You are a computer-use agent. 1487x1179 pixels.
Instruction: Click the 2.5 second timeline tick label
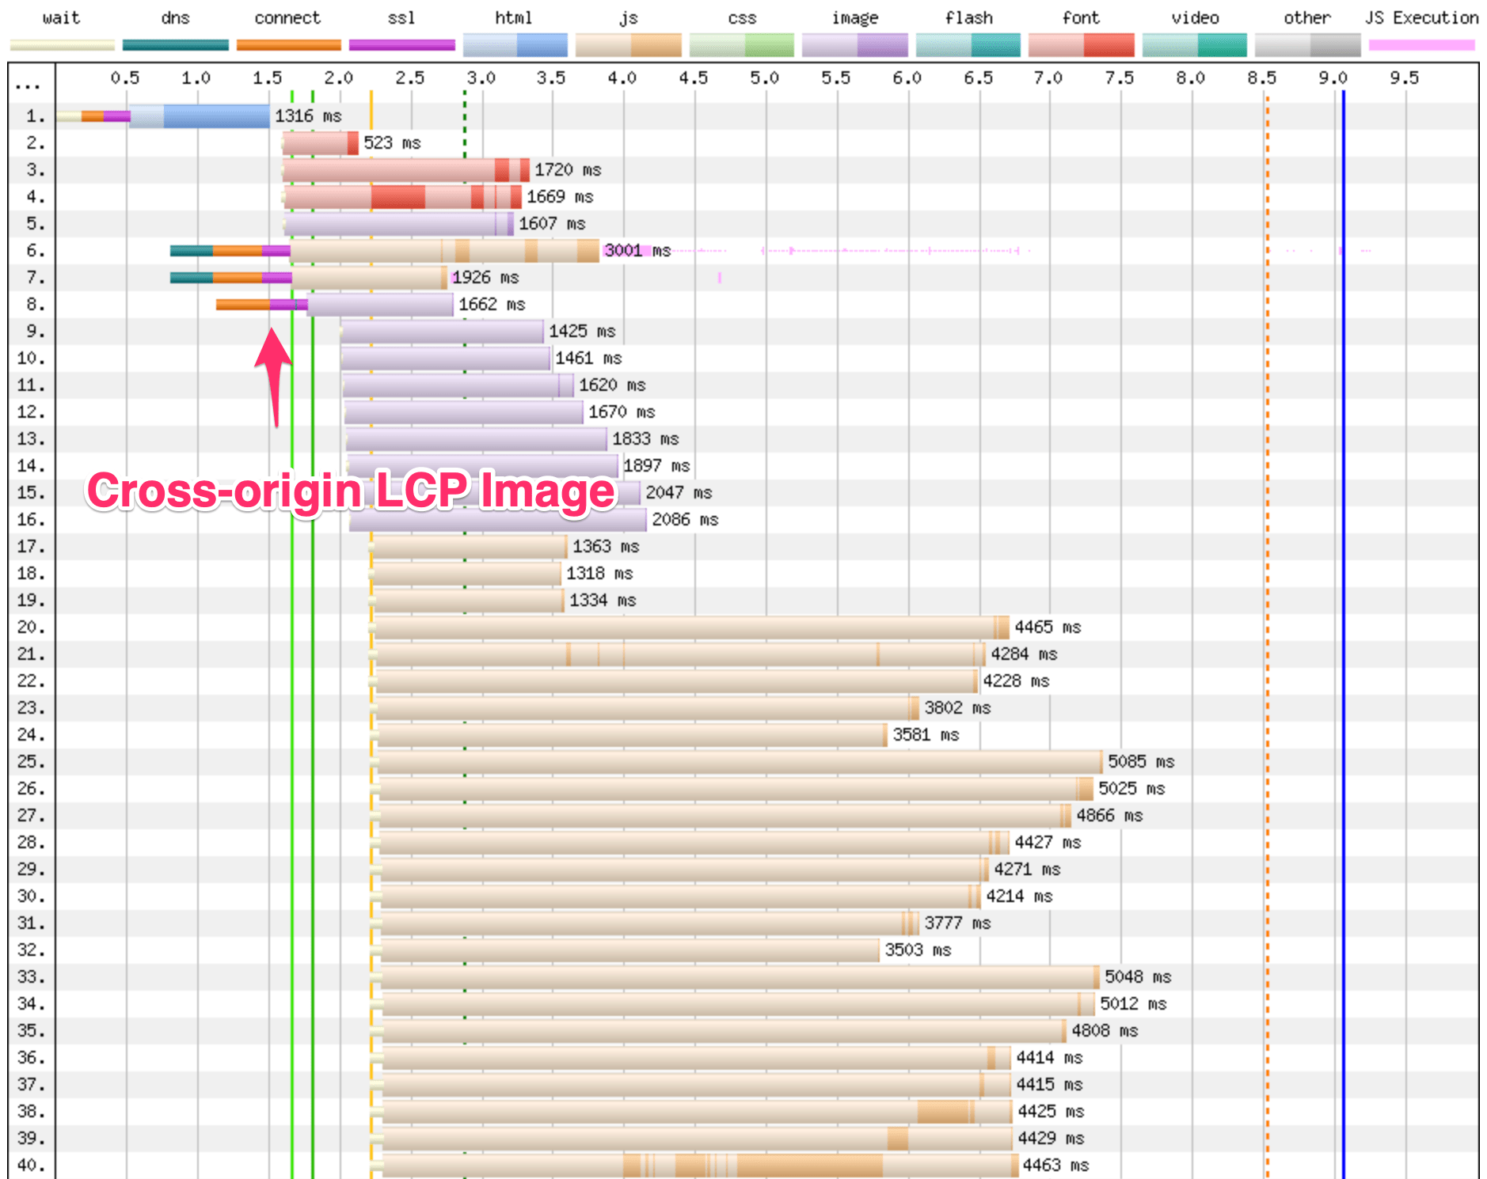(409, 78)
